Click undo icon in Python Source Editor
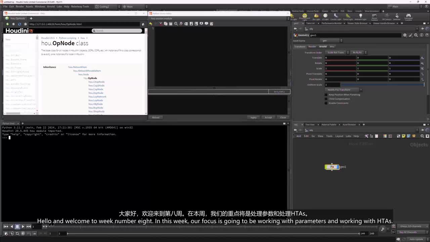Image resolution: width=430 pixels, height=242 pixels. [150, 24]
